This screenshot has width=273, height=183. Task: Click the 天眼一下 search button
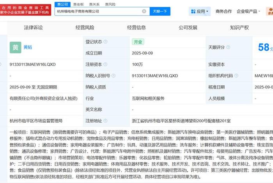coord(160,11)
